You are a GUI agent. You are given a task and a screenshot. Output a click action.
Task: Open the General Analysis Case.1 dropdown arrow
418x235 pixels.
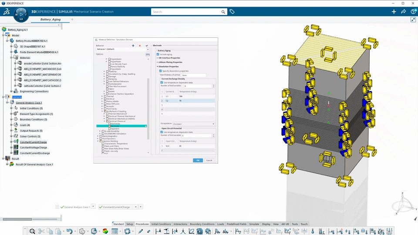pos(93,206)
